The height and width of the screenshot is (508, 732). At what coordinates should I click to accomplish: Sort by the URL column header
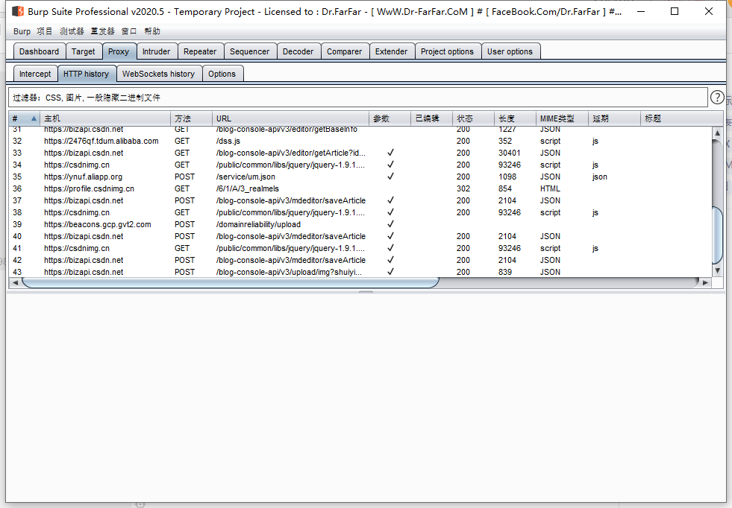(290, 118)
